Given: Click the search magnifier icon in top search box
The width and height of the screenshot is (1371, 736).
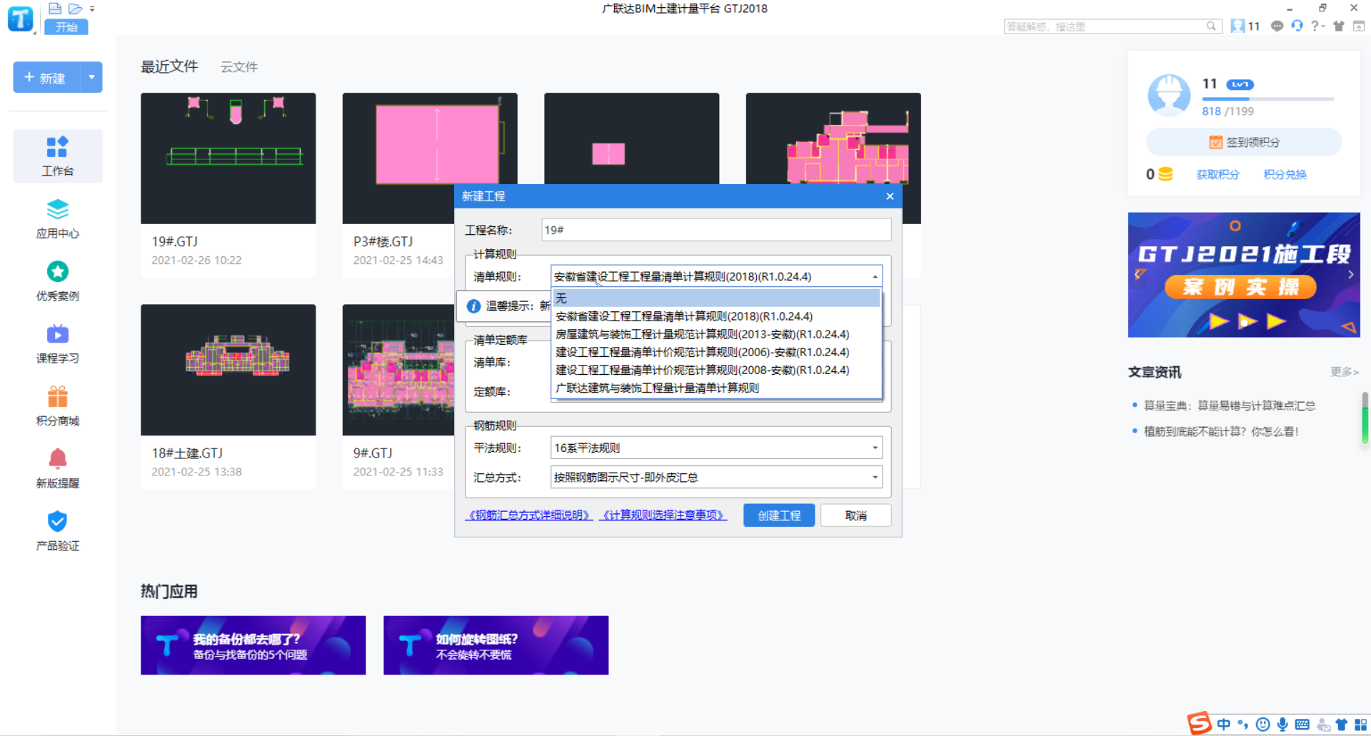Looking at the screenshot, I should pyautogui.click(x=1211, y=26).
